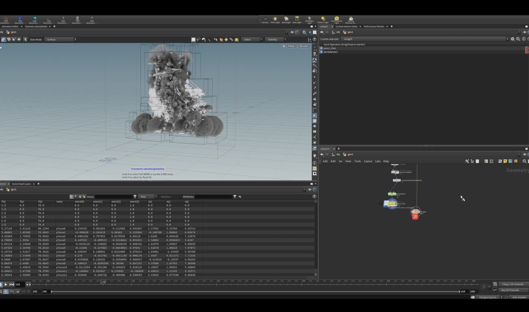
Task: Add an Area Light from the shelf
Action: (297, 20)
